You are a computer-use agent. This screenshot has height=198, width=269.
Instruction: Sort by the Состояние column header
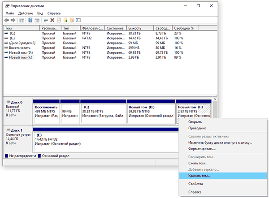pyautogui.click(x=116, y=28)
